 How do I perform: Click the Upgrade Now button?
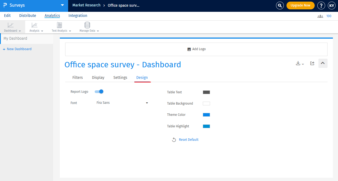click(x=300, y=5)
